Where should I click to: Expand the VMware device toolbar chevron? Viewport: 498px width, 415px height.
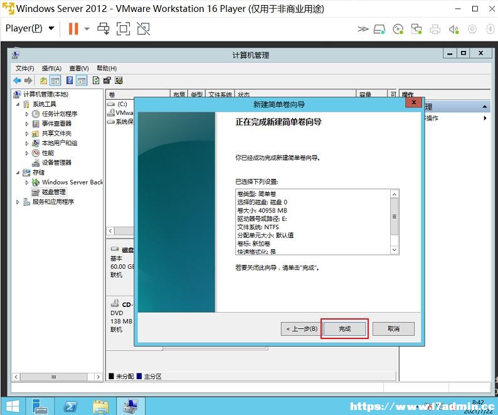[363, 30]
